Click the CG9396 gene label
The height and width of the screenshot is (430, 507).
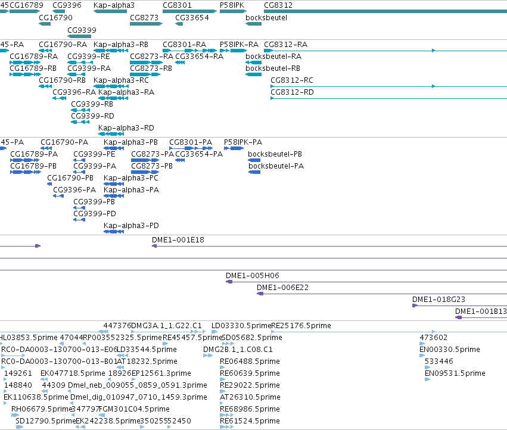tap(67, 5)
